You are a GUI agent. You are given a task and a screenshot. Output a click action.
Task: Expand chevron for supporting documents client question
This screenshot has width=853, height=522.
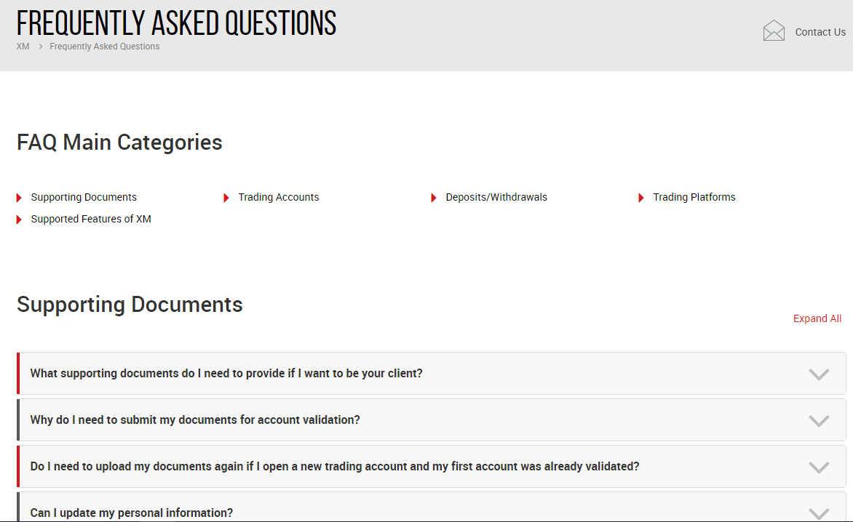click(819, 374)
